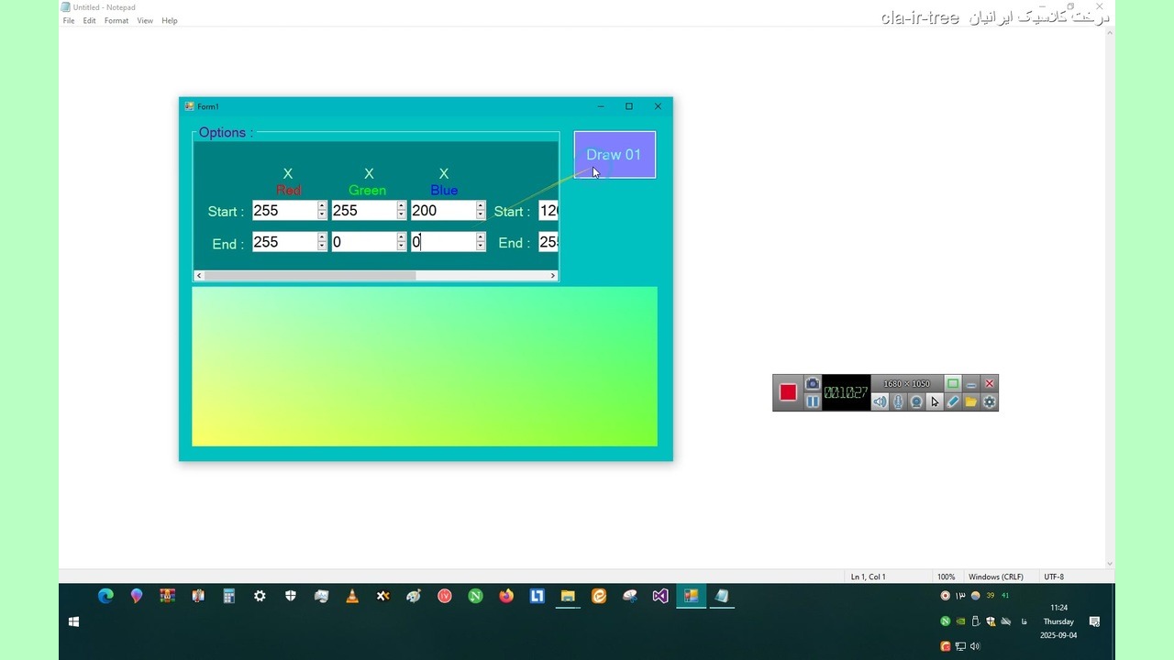Screen dimensions: 1174x660
Task: Click the green capture region icon
Action: (953, 384)
